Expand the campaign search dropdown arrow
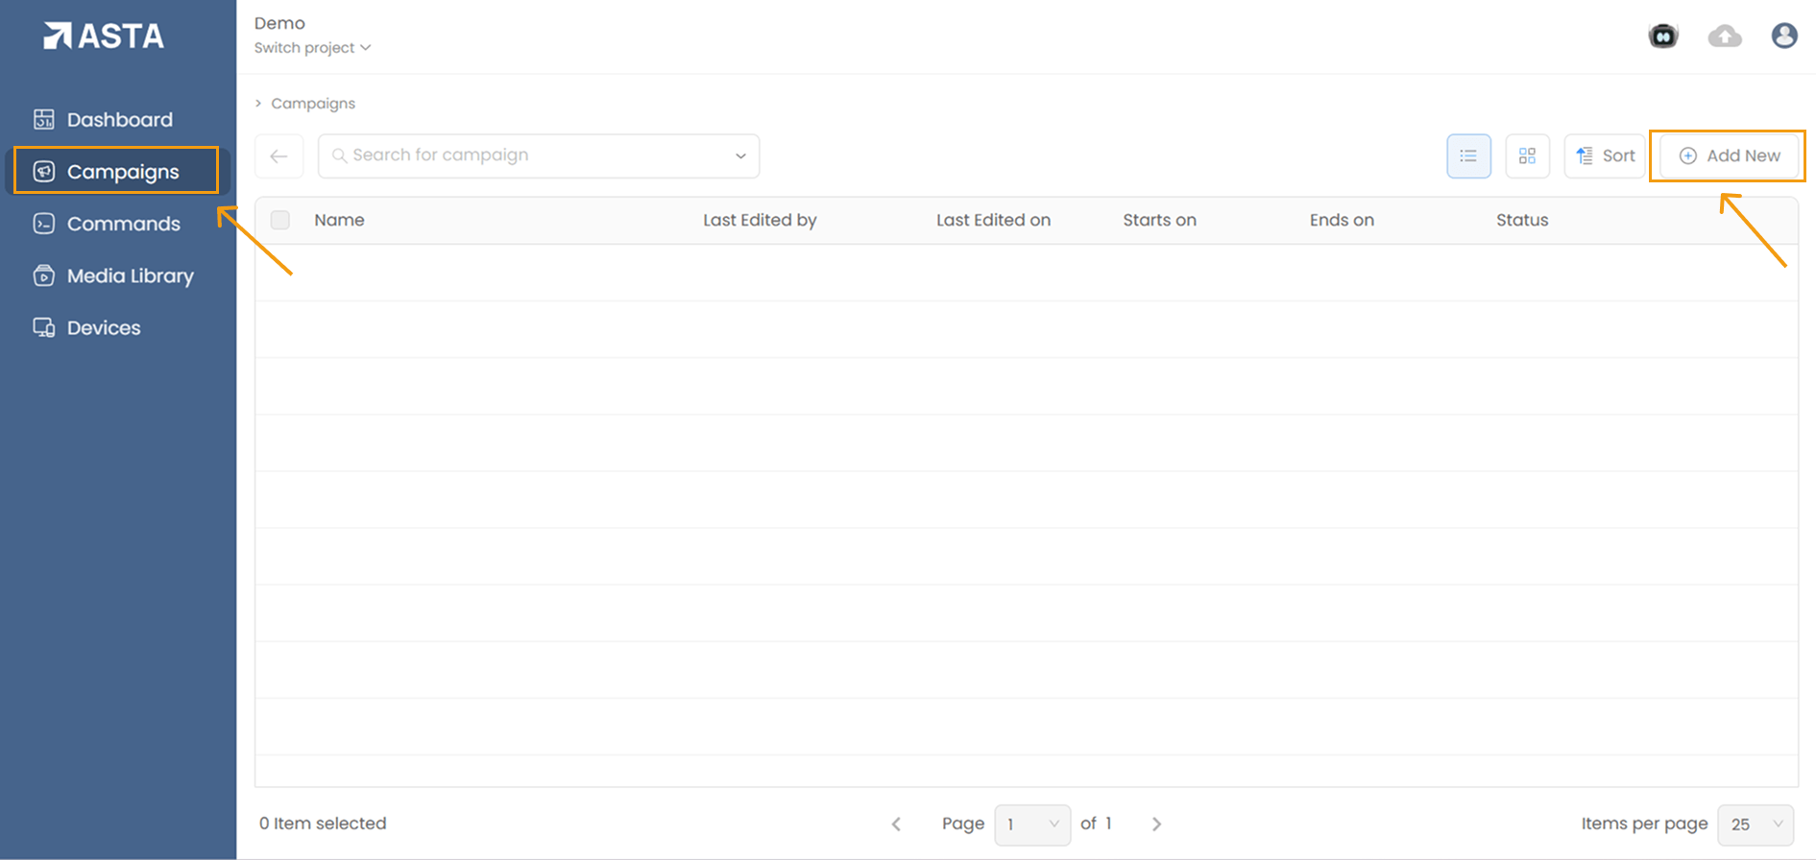This screenshot has height=860, width=1816. pos(740,155)
